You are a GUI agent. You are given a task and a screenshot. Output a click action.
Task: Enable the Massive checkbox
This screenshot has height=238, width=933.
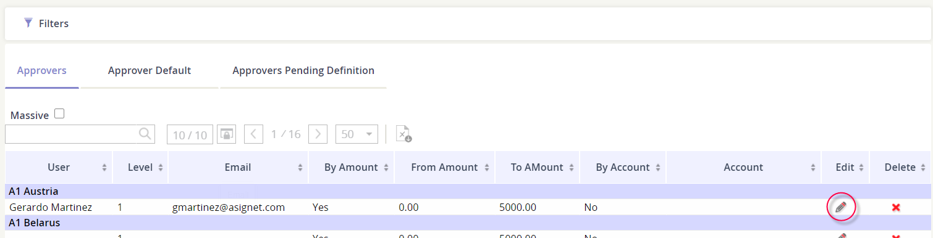coord(59,113)
